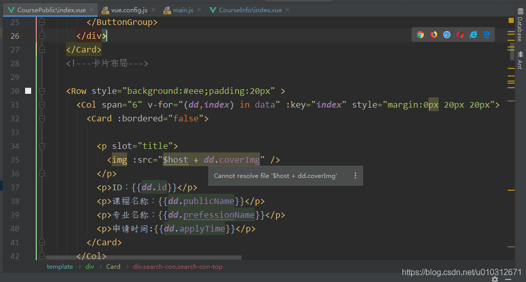Click dd.coverImg in the src attribute
Screen dimensions: 526x282
232,160
